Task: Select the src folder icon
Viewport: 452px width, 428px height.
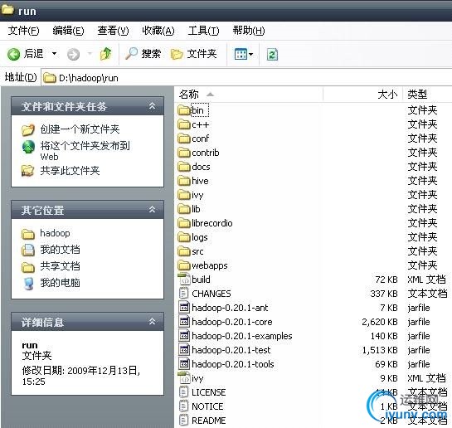Action: point(184,251)
